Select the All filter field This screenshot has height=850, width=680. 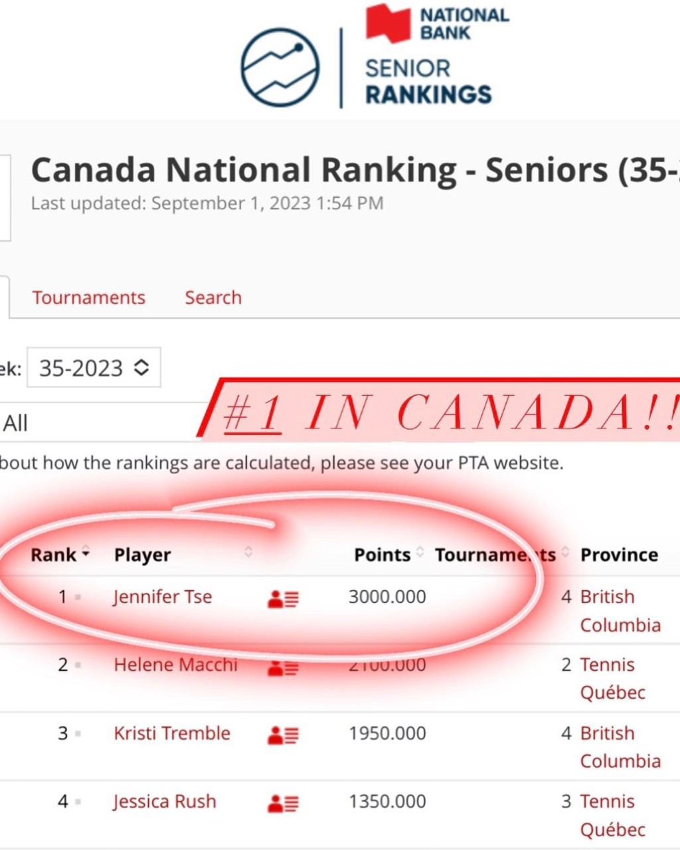(100, 423)
